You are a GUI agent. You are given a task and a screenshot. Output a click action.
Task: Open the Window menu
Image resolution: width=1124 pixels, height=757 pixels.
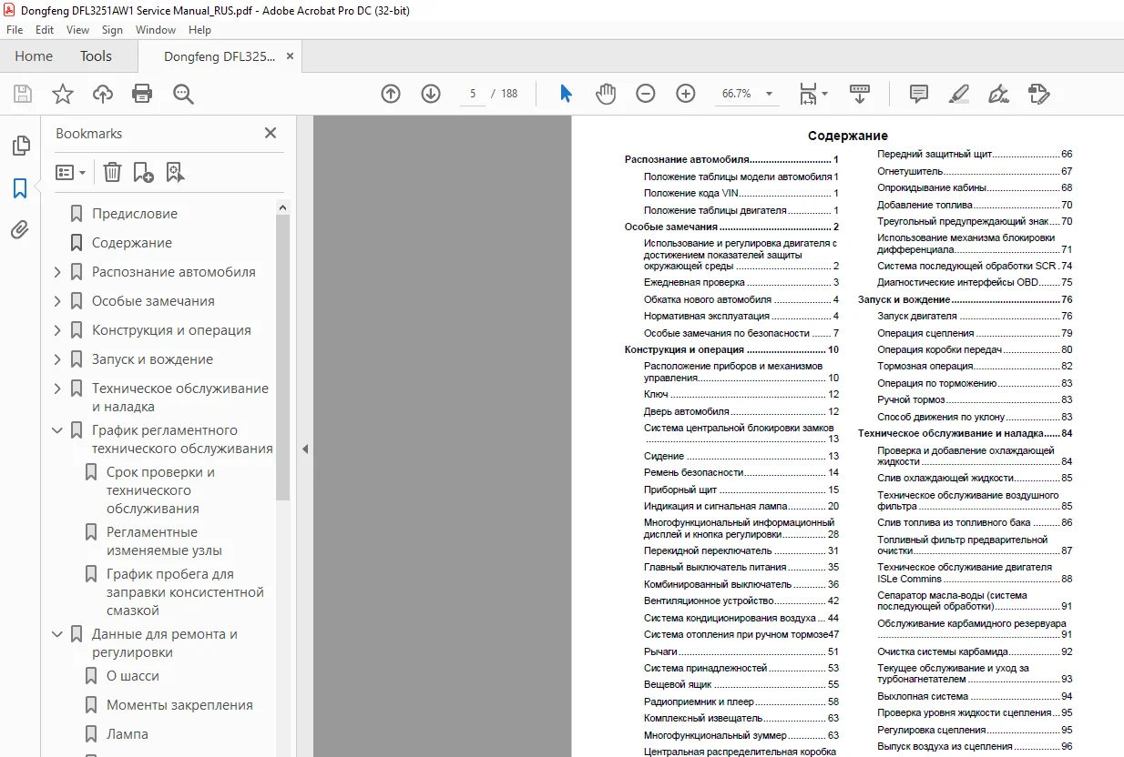tap(156, 30)
